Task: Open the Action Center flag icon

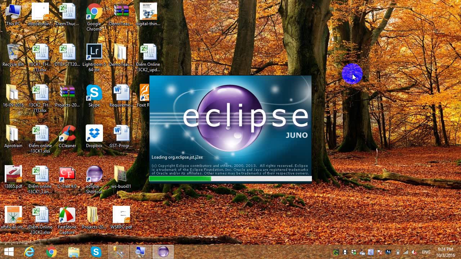Action: coord(379,252)
